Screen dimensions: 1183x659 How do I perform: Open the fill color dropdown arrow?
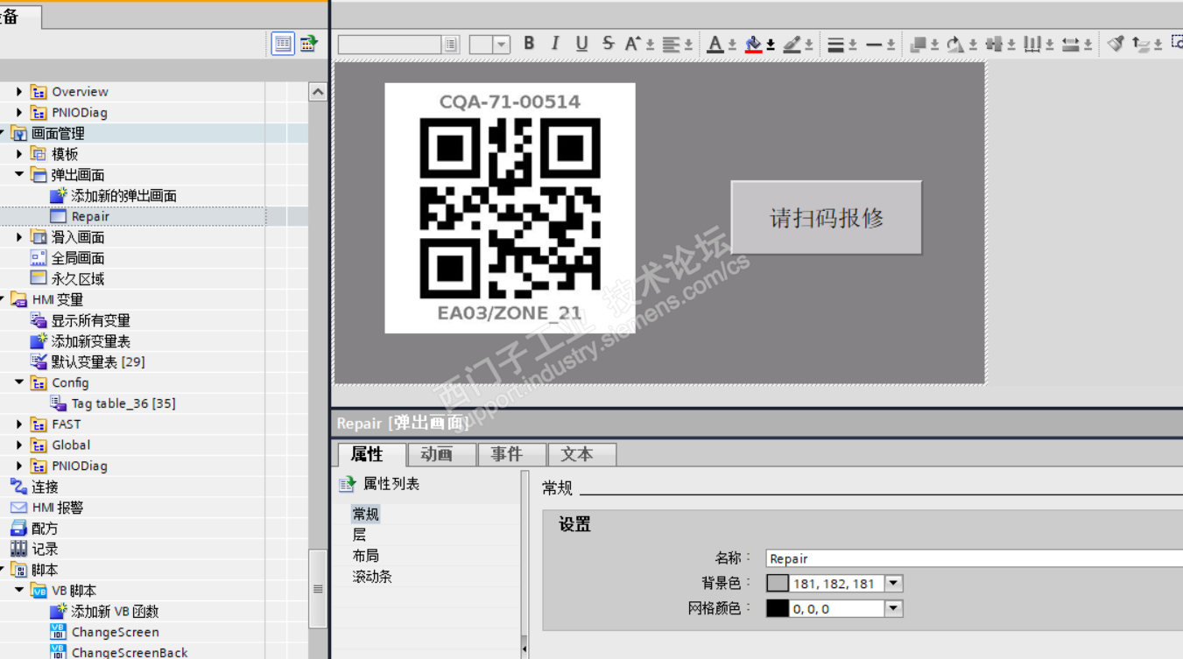[770, 45]
